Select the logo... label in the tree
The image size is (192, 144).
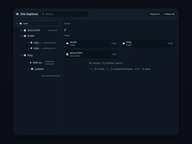point(37,43)
